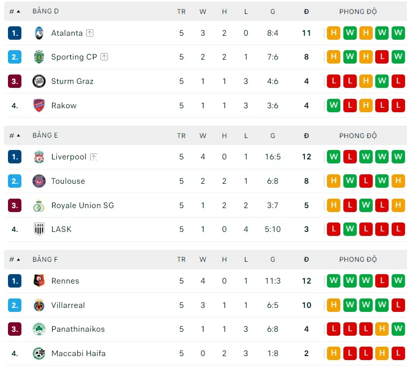Sort Bảng E using the # arrow

(x=18, y=136)
